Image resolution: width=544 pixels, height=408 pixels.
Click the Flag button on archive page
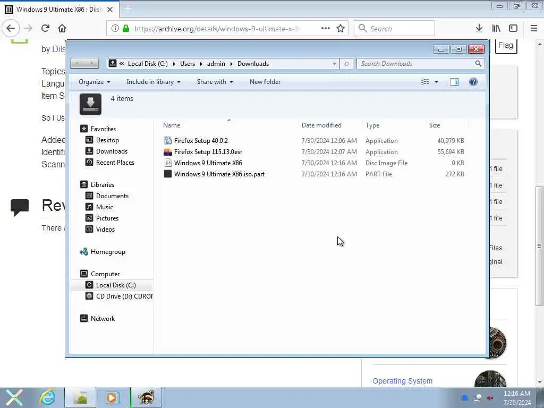506,46
